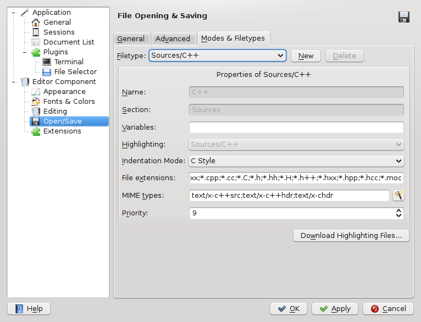
Task: Click the MIME types wizard wand icon
Action: pyautogui.click(x=398, y=196)
